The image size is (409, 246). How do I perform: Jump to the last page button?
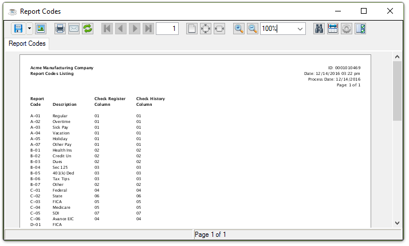[x=148, y=29]
